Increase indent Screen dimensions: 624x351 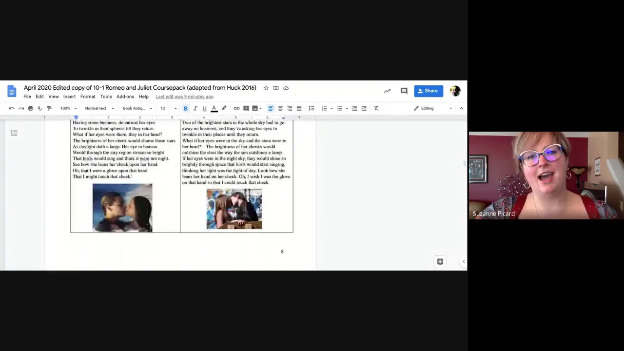point(364,108)
